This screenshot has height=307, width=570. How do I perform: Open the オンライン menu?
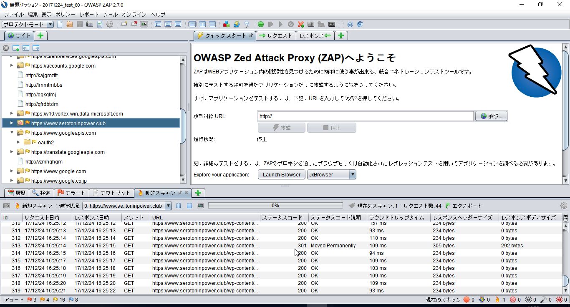[134, 15]
